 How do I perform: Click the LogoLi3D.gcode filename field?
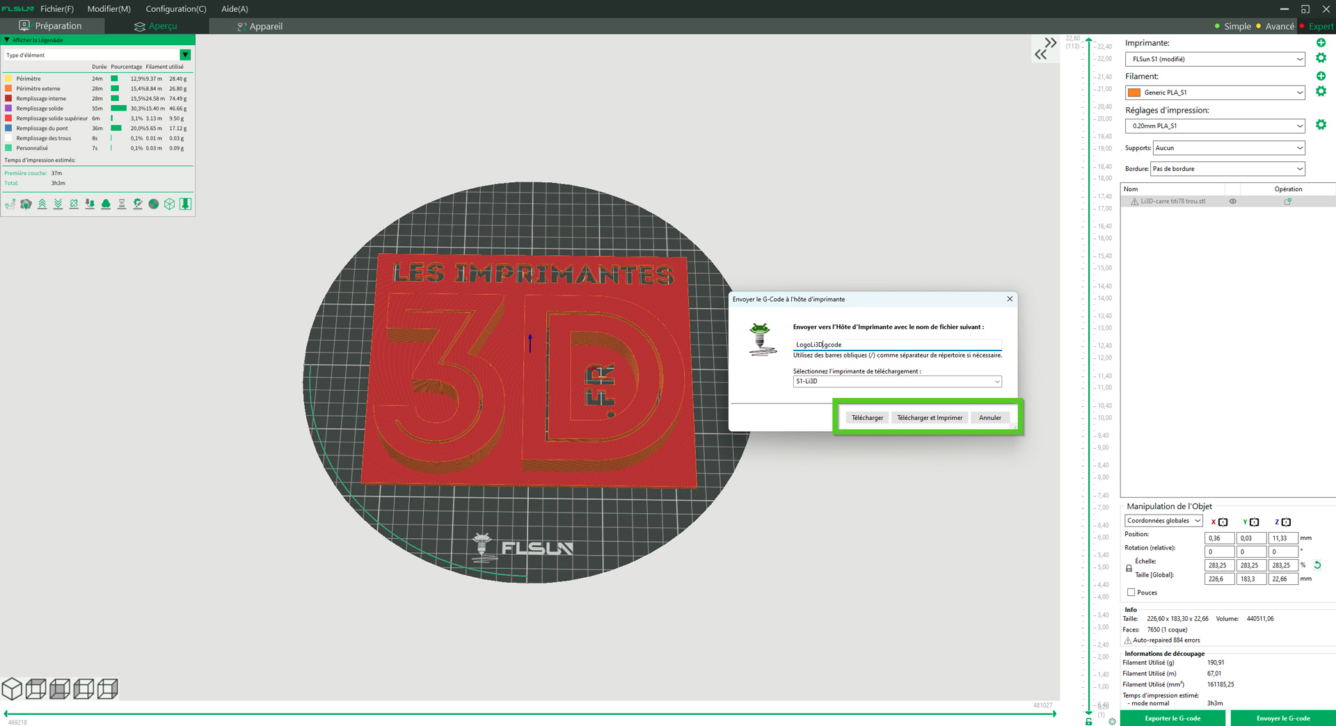click(x=898, y=344)
